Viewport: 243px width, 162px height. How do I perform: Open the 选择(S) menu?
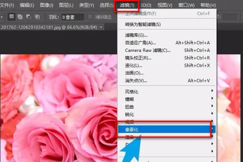(x=107, y=5)
